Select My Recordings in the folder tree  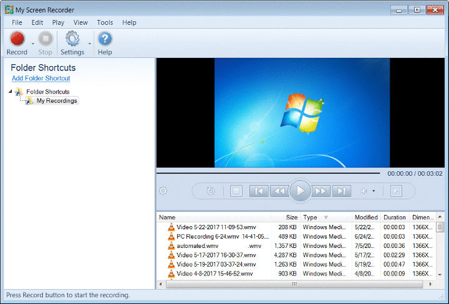57,101
